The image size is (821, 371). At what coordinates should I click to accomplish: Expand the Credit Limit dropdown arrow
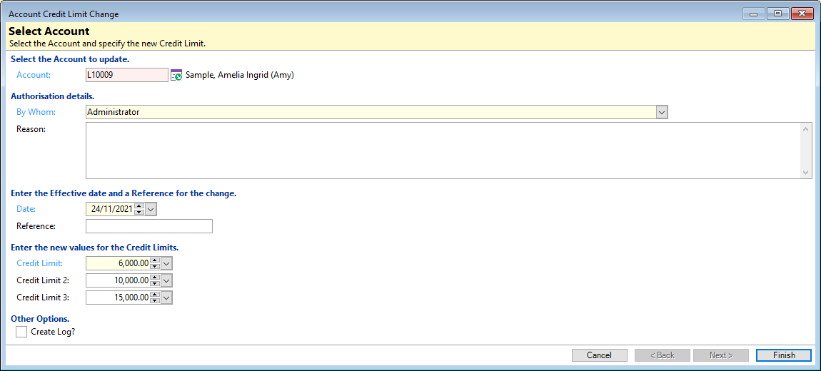click(166, 263)
